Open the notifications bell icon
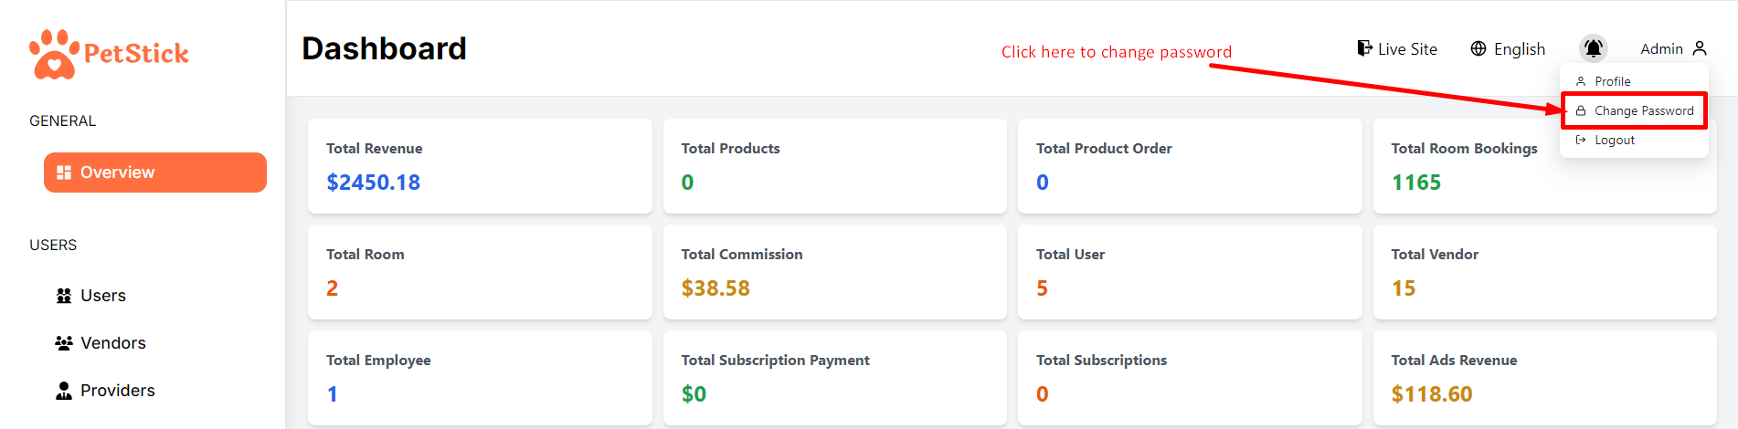This screenshot has height=429, width=1738. tap(1593, 48)
